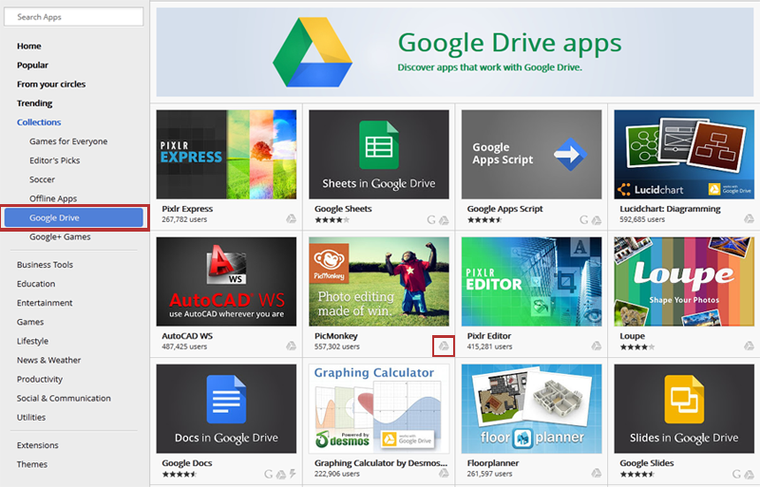Open the Popular section in the sidebar
The image size is (760, 487).
pyautogui.click(x=32, y=66)
